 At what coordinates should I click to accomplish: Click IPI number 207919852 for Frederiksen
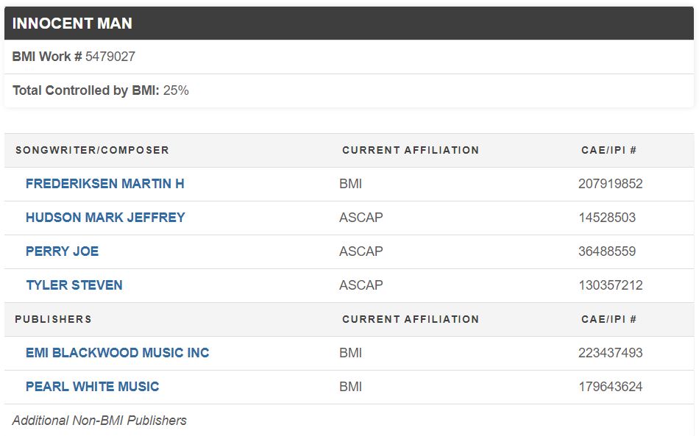[610, 184]
